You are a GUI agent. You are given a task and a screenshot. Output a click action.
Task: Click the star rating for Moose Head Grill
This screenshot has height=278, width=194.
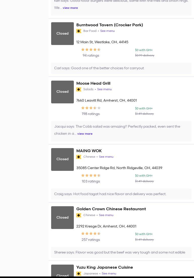coord(91,108)
